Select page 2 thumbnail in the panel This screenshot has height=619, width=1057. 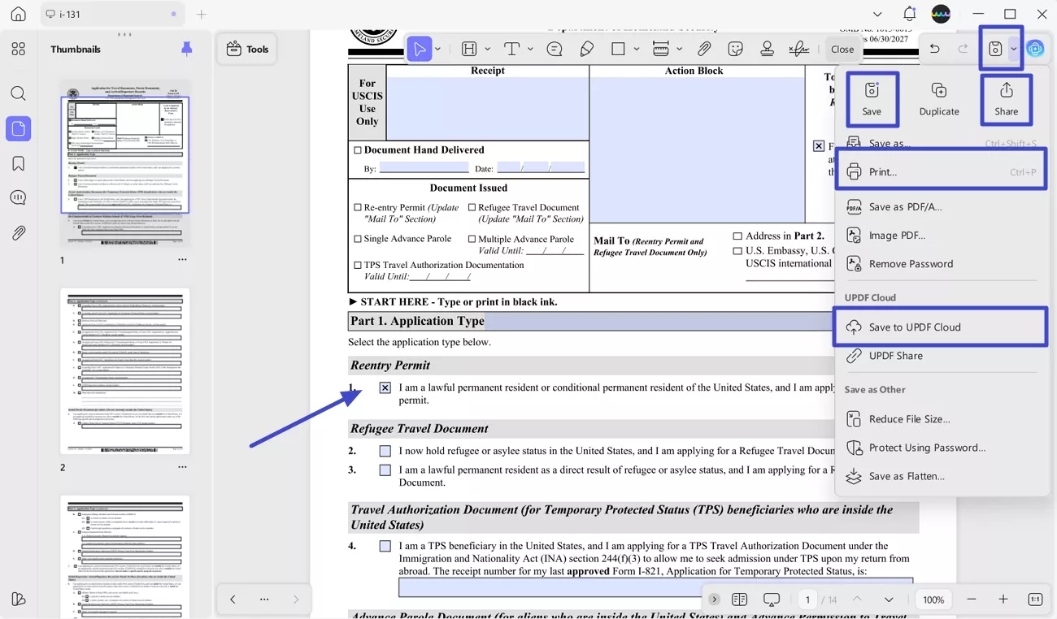[x=125, y=370]
